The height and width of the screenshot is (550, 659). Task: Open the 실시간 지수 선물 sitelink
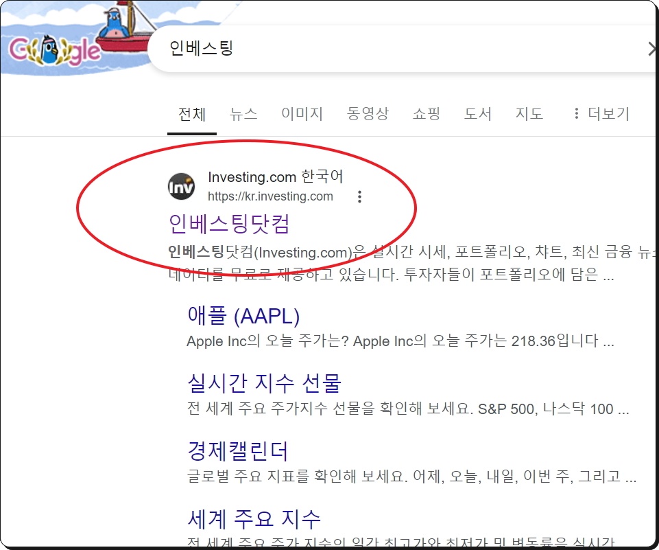[x=264, y=383]
